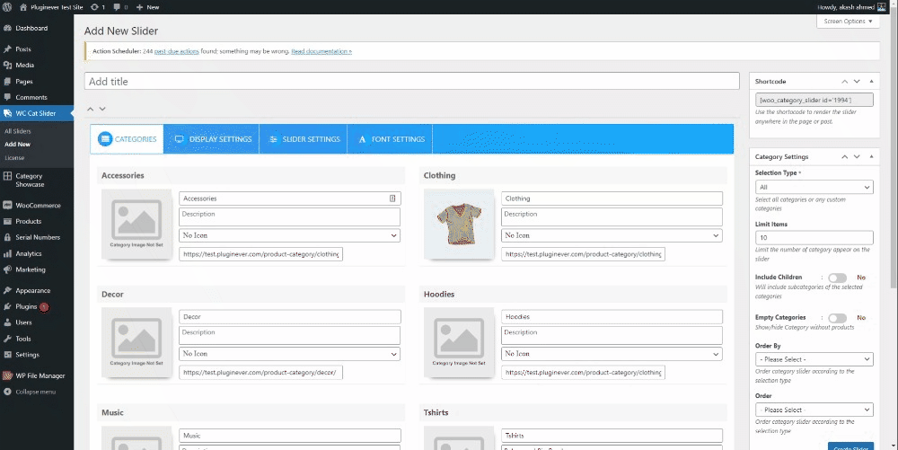Click the WordPress logo icon
898x450 pixels.
point(7,7)
